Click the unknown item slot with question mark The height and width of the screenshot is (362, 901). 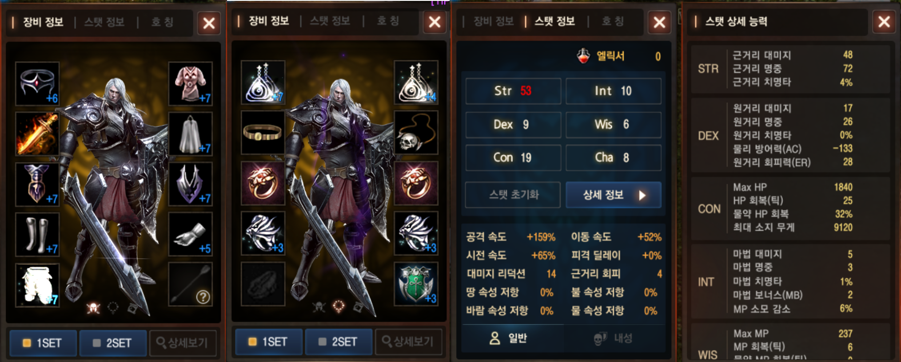coord(190,284)
